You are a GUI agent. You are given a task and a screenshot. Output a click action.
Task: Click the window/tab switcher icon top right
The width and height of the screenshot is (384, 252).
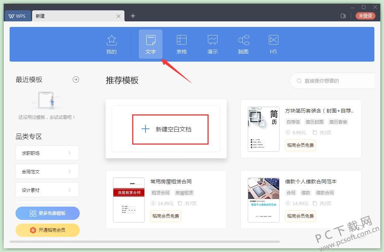tap(343, 16)
